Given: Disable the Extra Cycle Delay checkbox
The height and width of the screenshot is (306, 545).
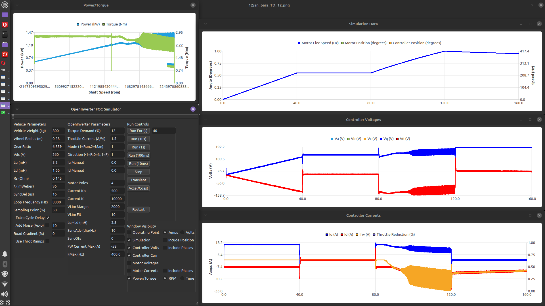Looking at the screenshot, I should [48, 218].
